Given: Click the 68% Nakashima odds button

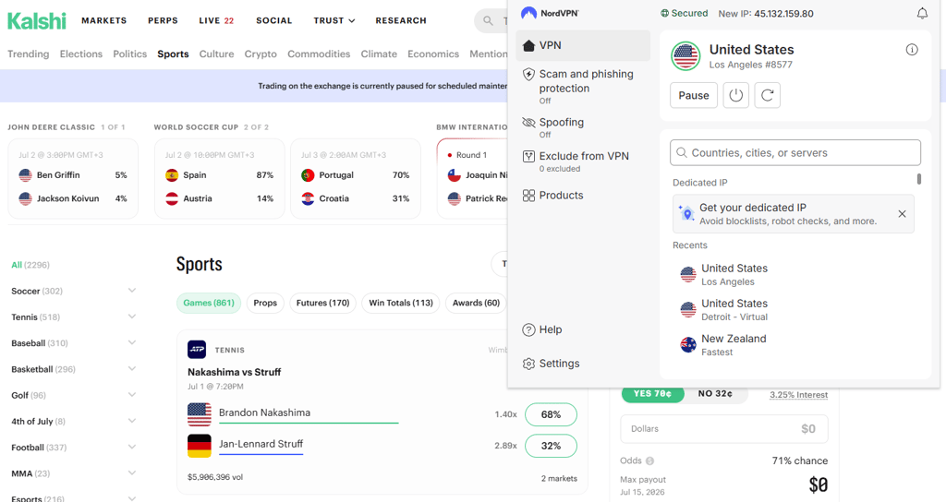Looking at the screenshot, I should pos(551,414).
